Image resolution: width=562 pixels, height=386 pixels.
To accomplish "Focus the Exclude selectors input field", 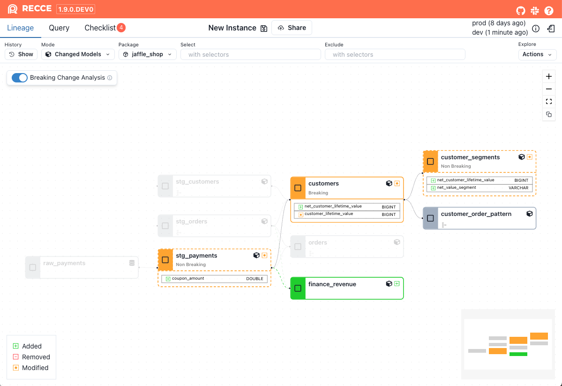I will click(x=395, y=54).
